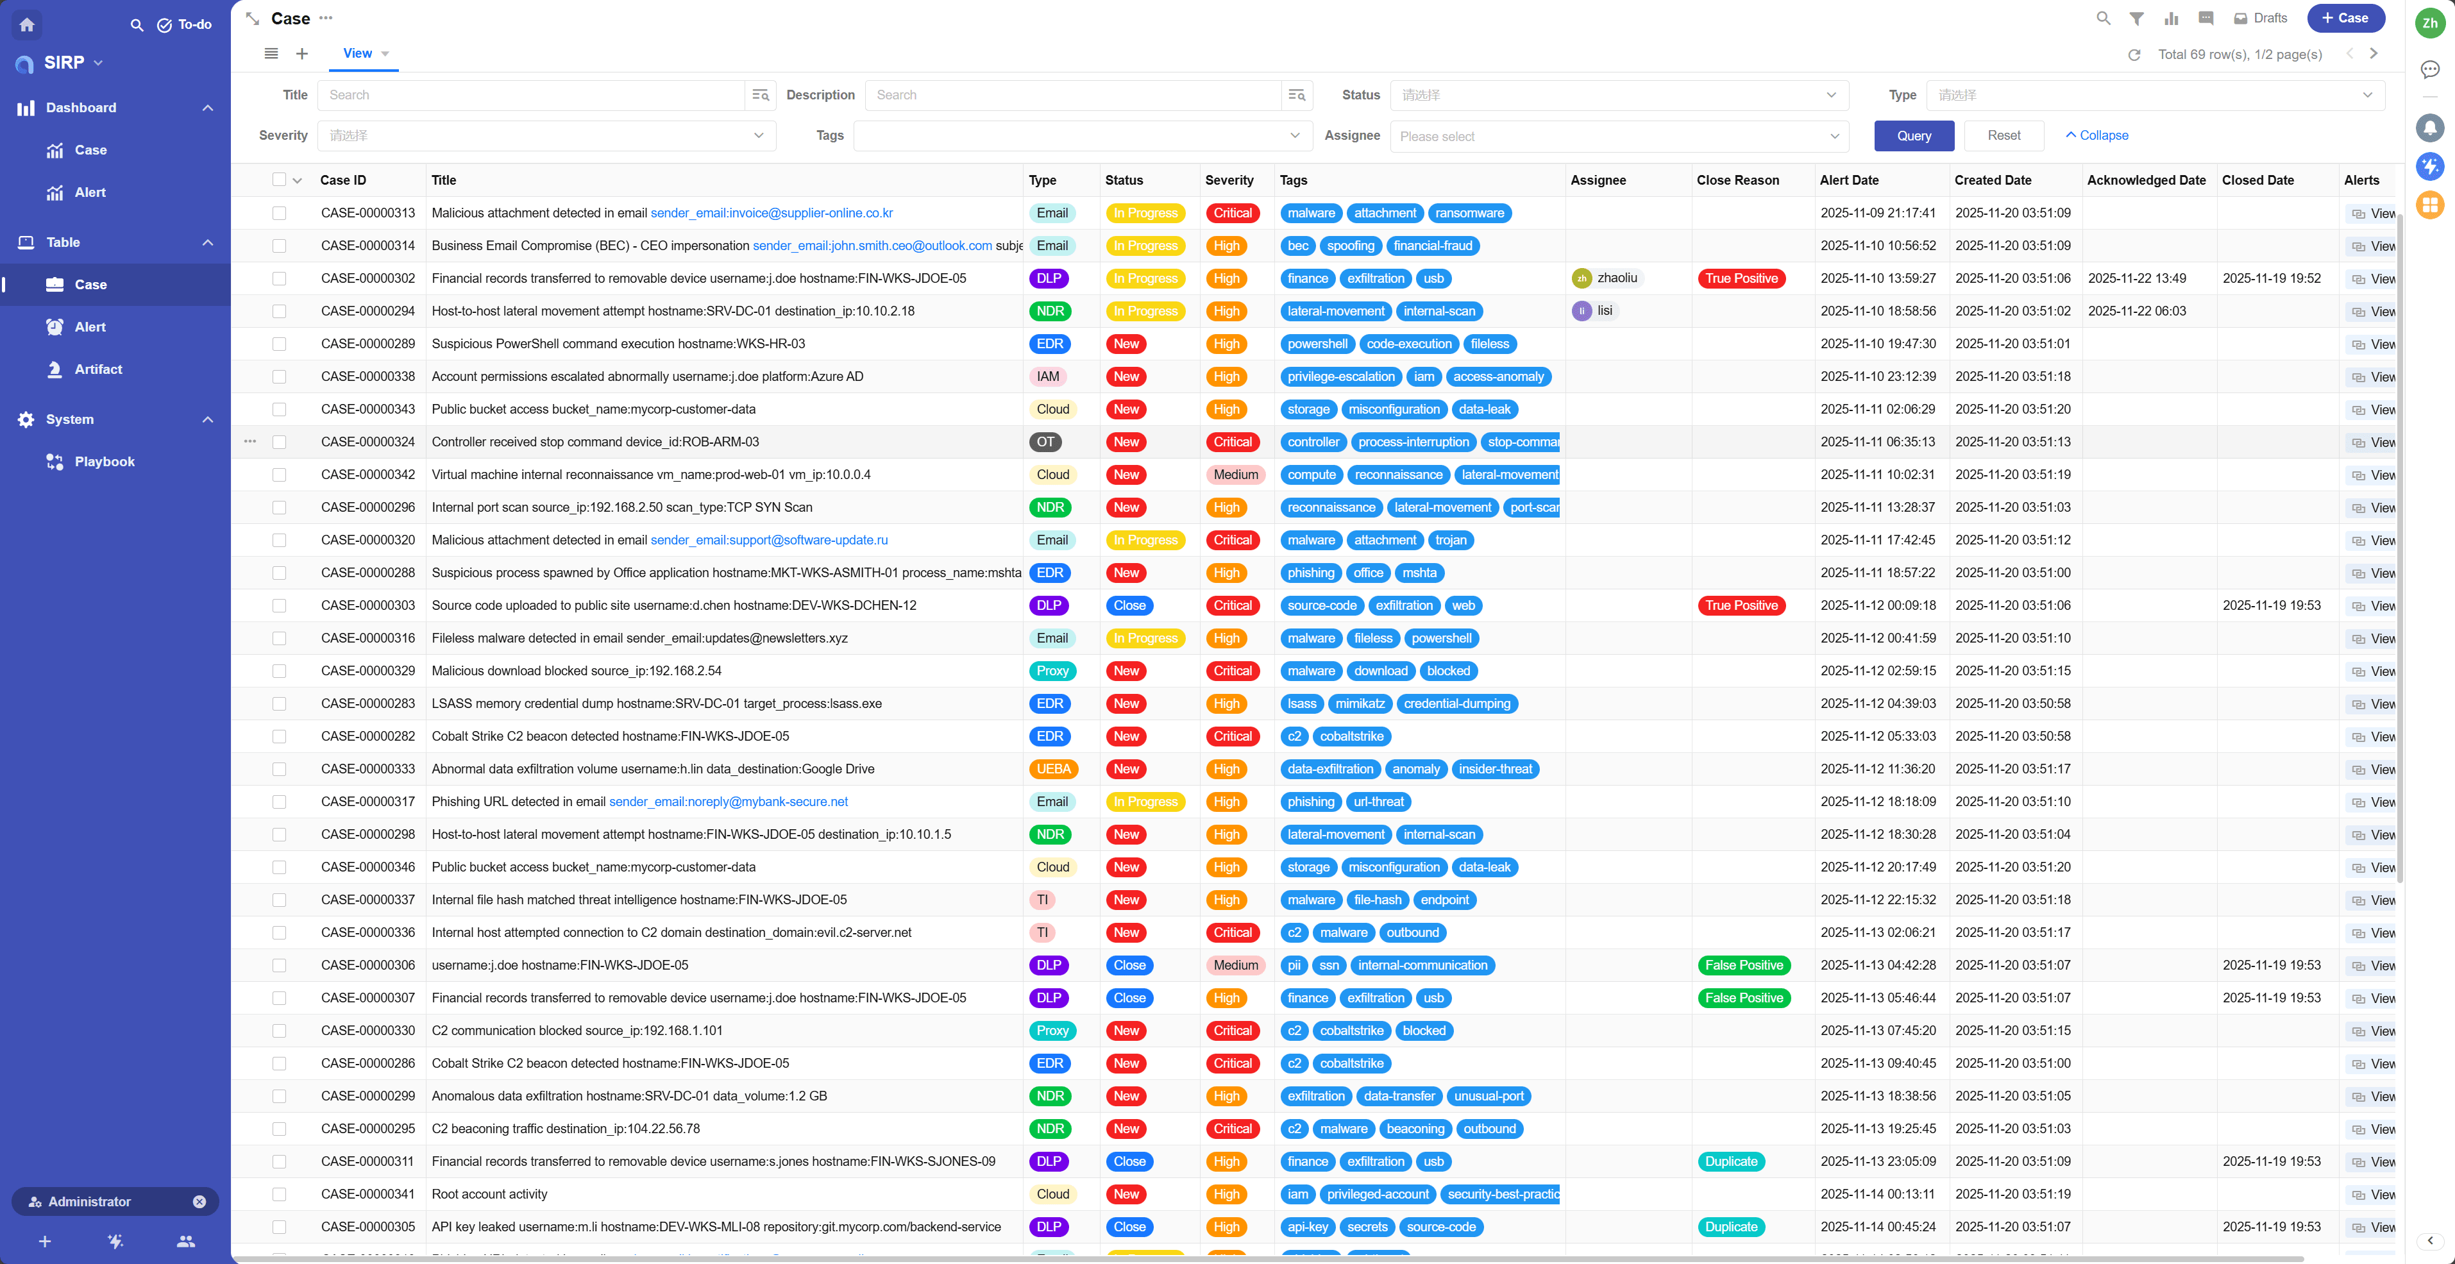Select the header select-all checkbox
The width and height of the screenshot is (2455, 1264).
tap(279, 179)
